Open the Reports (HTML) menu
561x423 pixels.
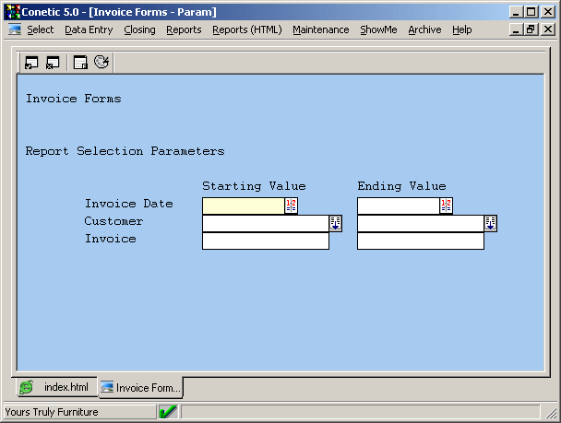[246, 29]
